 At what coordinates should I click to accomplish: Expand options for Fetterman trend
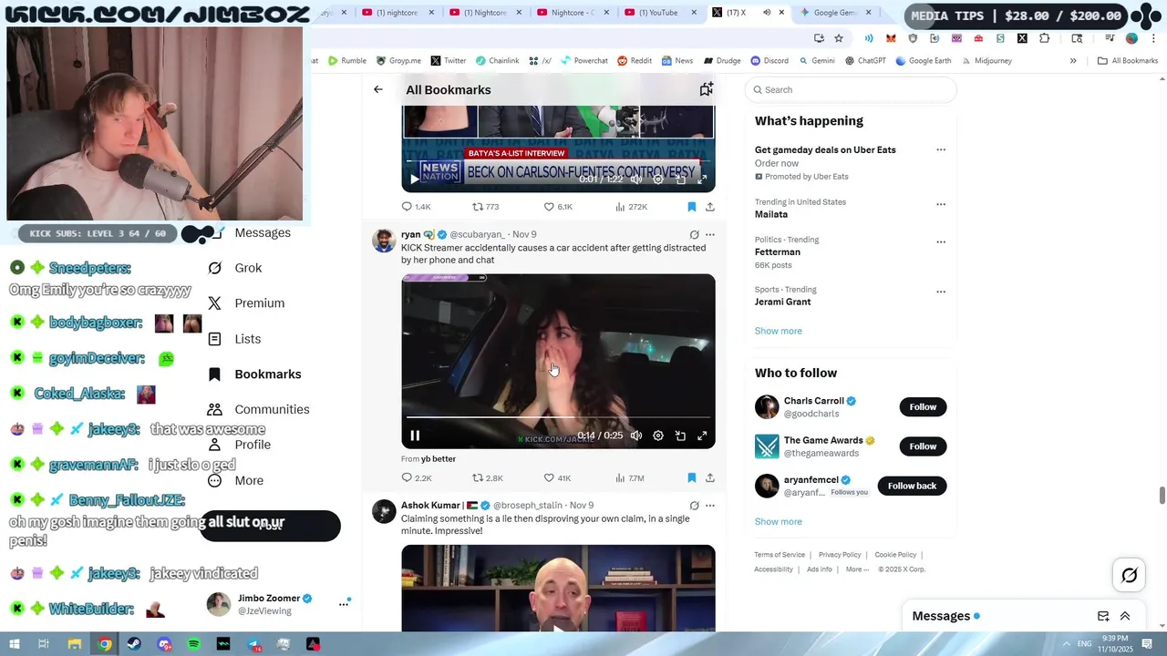941,241
